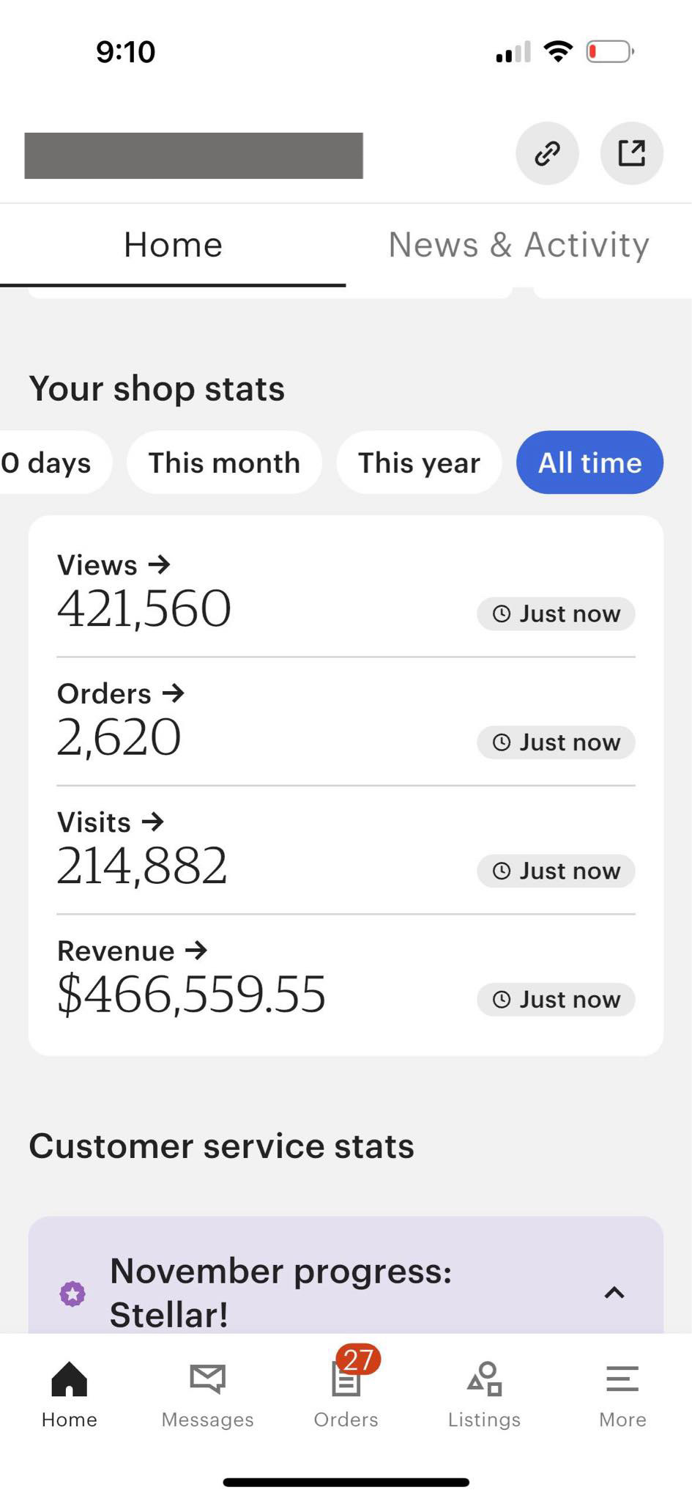Open Orders stat details link
The width and height of the screenshot is (692, 1501).
click(x=122, y=693)
